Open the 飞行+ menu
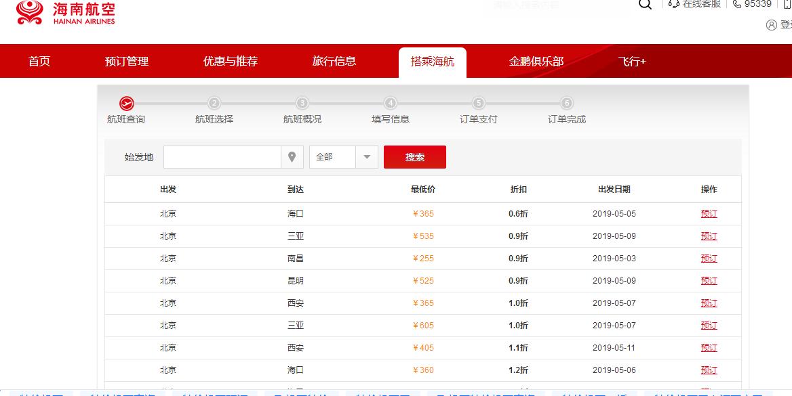The height and width of the screenshot is (396, 792). click(632, 62)
